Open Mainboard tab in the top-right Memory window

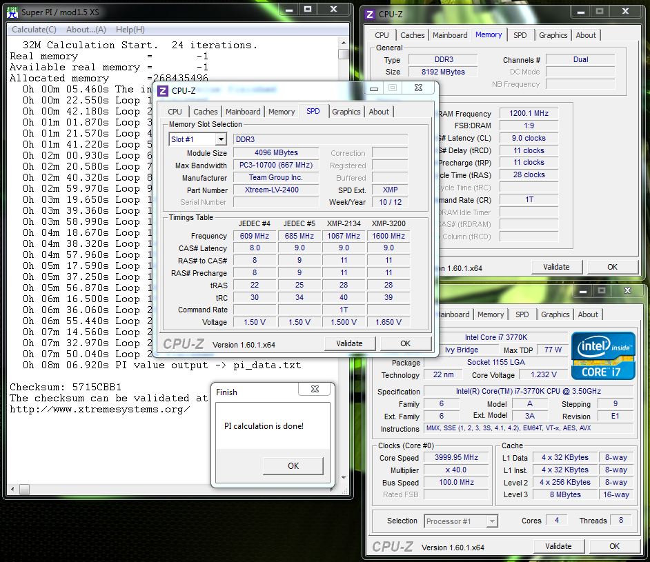[x=450, y=35]
